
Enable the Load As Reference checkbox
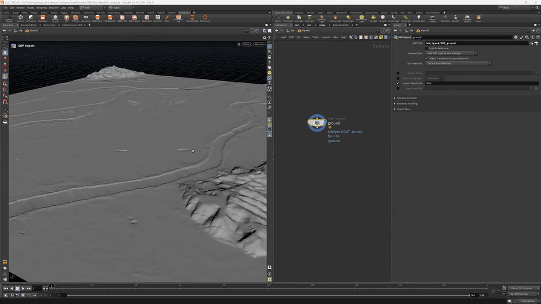426,48
